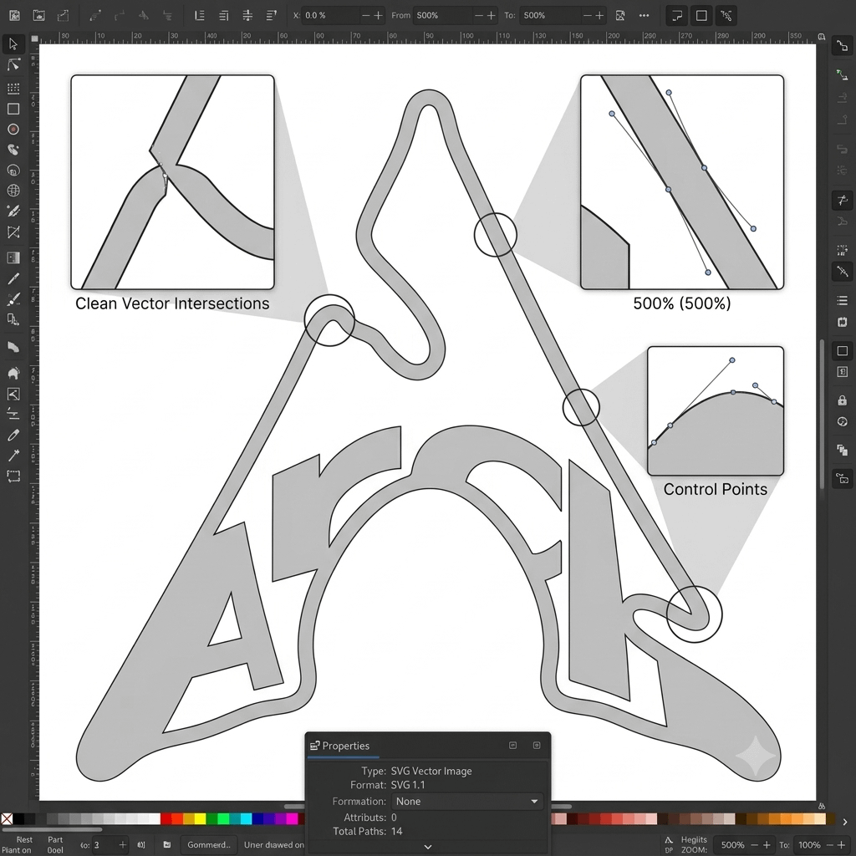The width and height of the screenshot is (856, 856).
Task: Click the align left icon
Action: click(200, 15)
